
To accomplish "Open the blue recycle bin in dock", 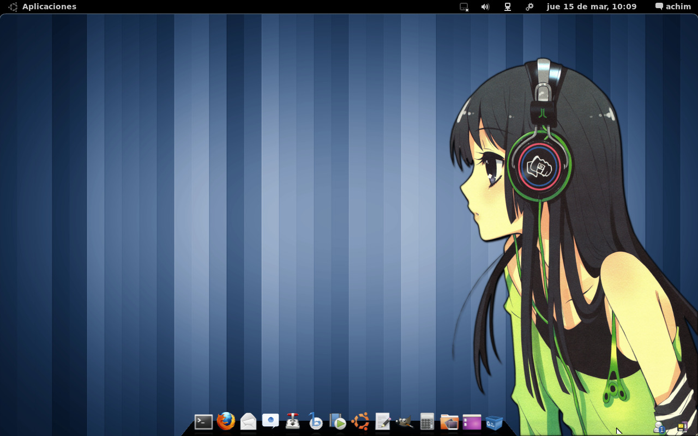I will (x=494, y=422).
